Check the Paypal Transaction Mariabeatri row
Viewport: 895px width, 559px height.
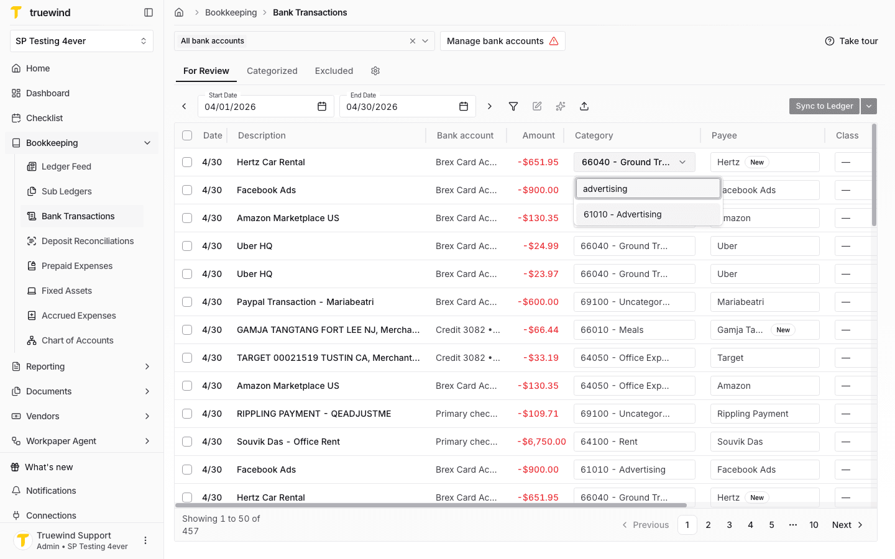(187, 302)
